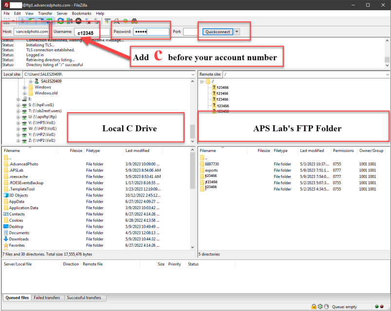Click the Quickconnect button

[218, 32]
